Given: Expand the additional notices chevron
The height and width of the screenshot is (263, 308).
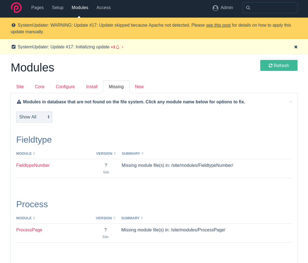Looking at the screenshot, I should pyautogui.click(x=123, y=47).
